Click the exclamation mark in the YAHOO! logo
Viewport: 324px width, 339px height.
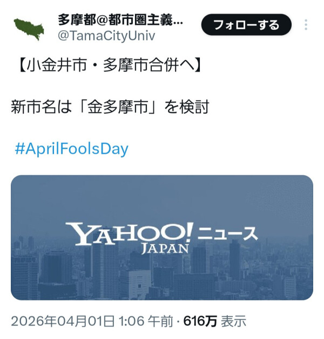(189, 231)
